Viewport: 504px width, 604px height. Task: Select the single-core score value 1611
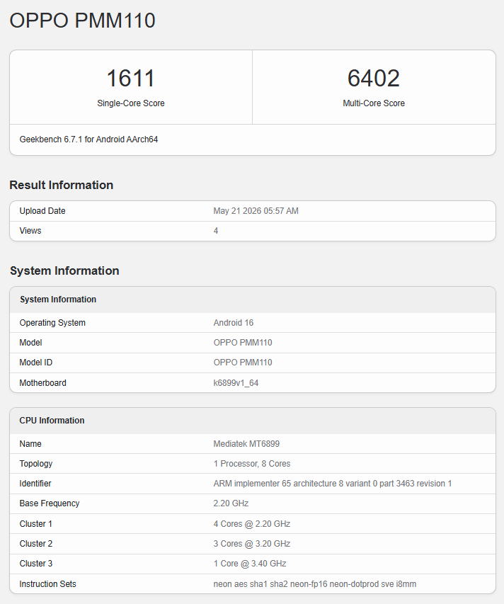[x=131, y=78]
